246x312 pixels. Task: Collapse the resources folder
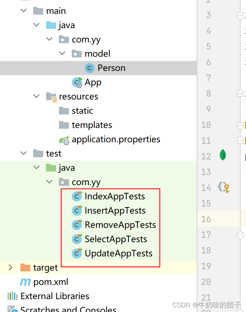pos(36,96)
